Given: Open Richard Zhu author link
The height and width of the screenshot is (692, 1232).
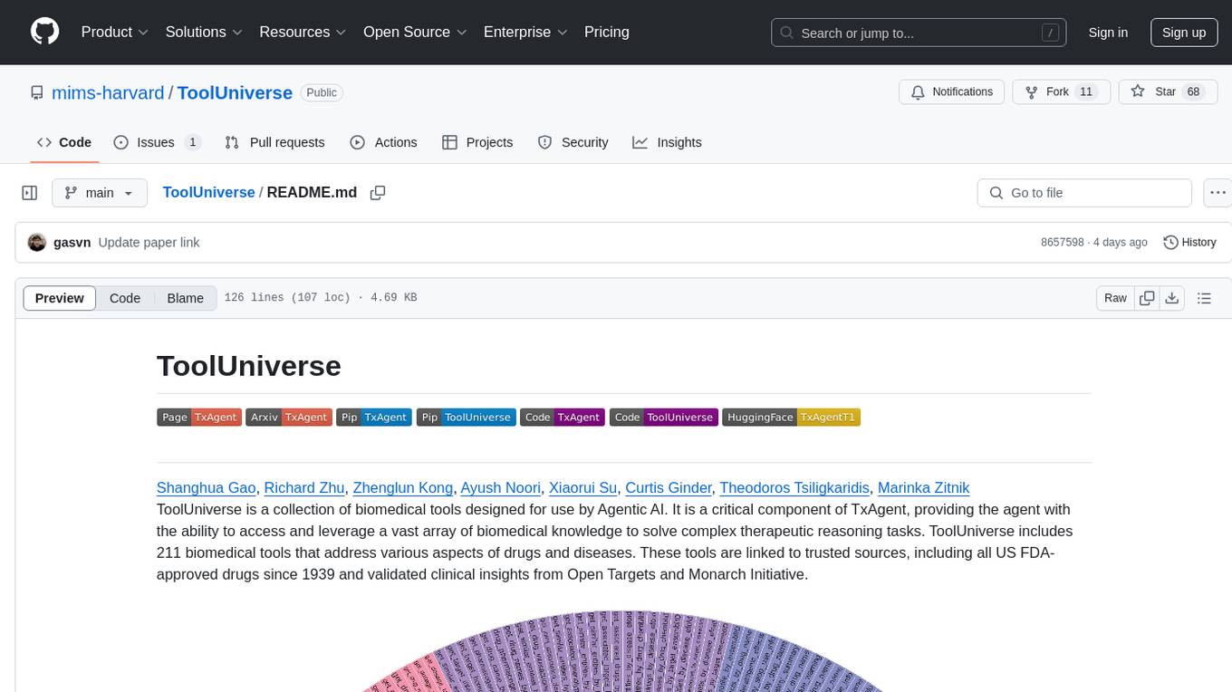Looking at the screenshot, I should [x=304, y=487].
